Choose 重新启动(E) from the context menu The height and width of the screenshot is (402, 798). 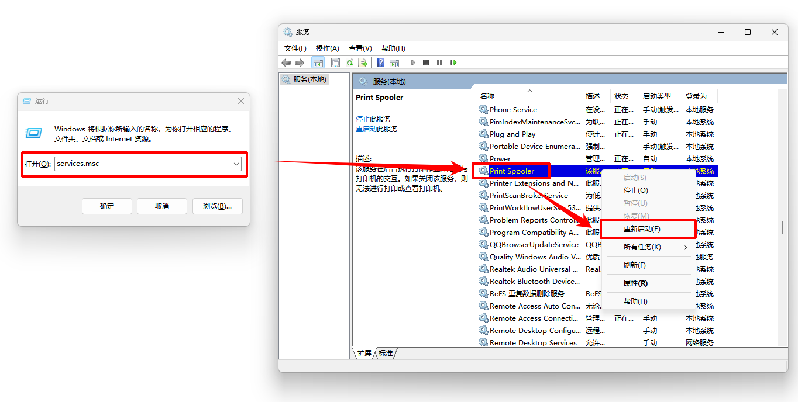648,229
